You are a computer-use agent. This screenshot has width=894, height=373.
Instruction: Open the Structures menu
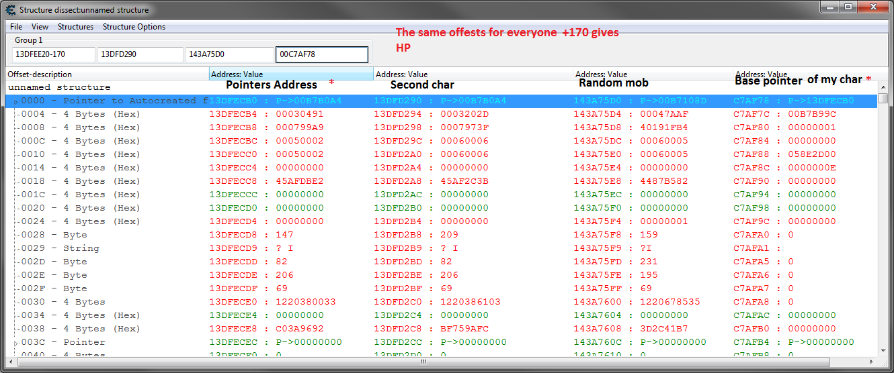[75, 27]
